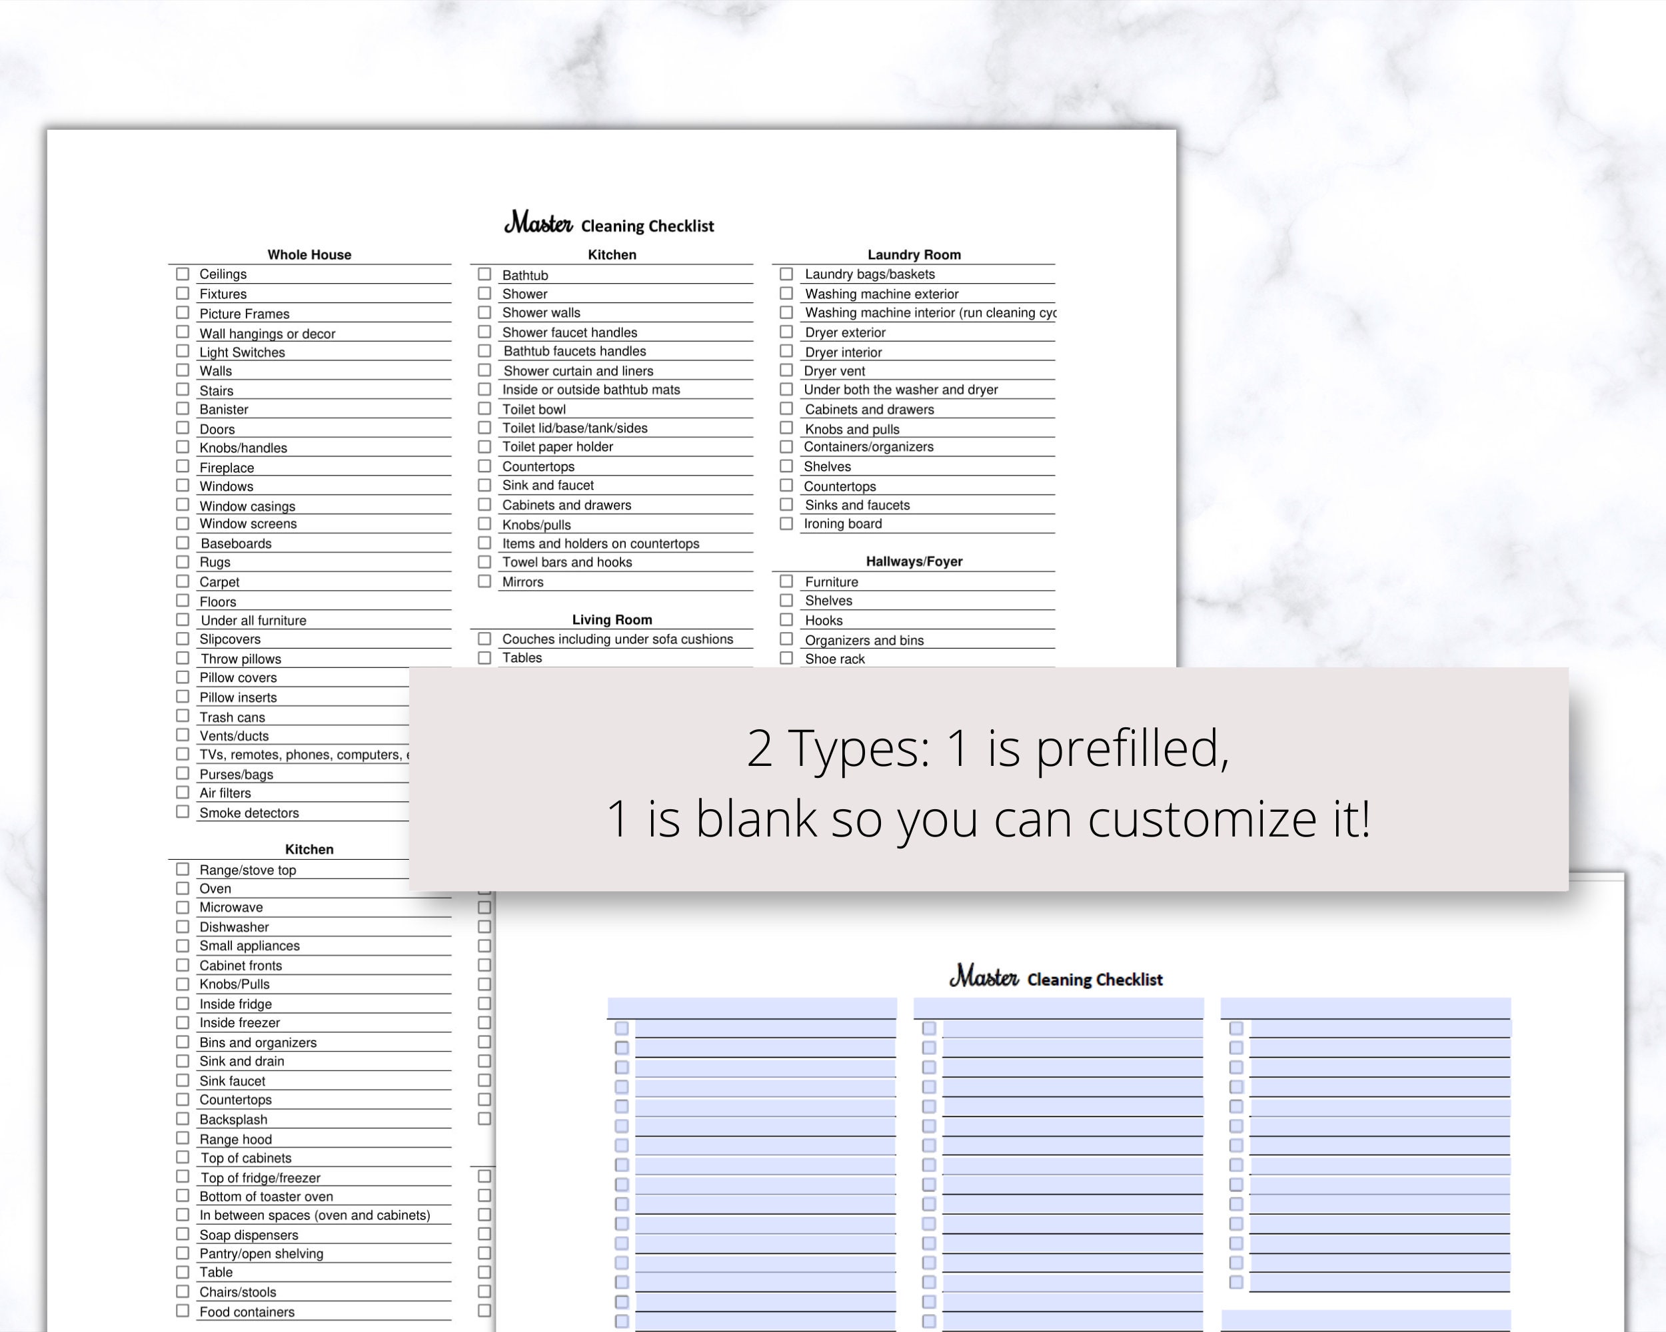1666x1332 pixels.
Task: Tick the Shower curtain and liners checkbox
Action: coord(484,371)
